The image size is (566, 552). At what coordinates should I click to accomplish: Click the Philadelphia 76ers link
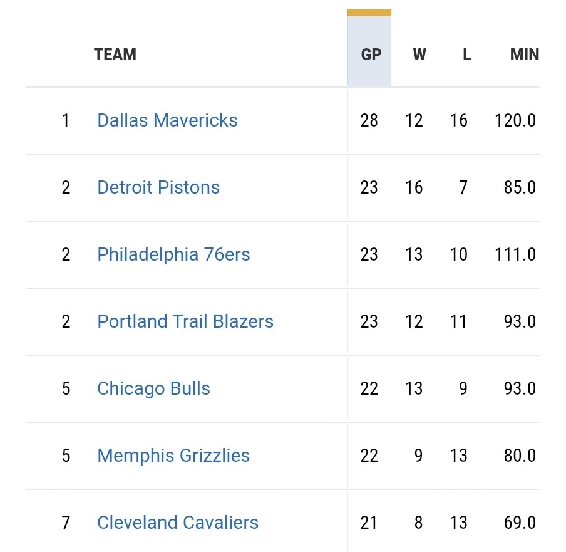(x=173, y=254)
